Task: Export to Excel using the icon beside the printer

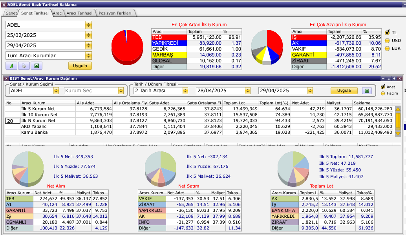Action: tap(37, 66)
